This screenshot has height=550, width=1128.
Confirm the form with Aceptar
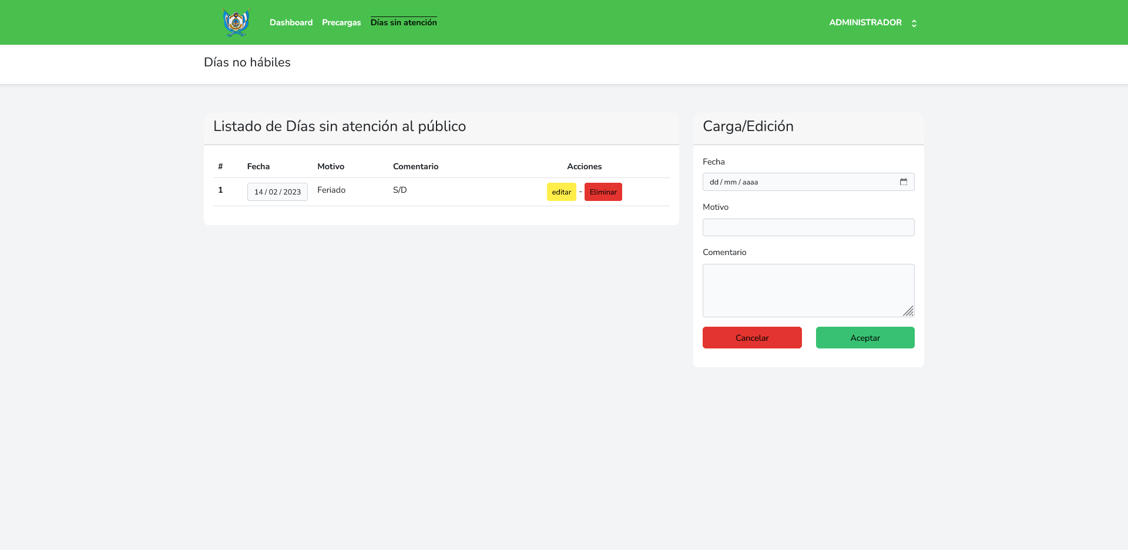[865, 338]
